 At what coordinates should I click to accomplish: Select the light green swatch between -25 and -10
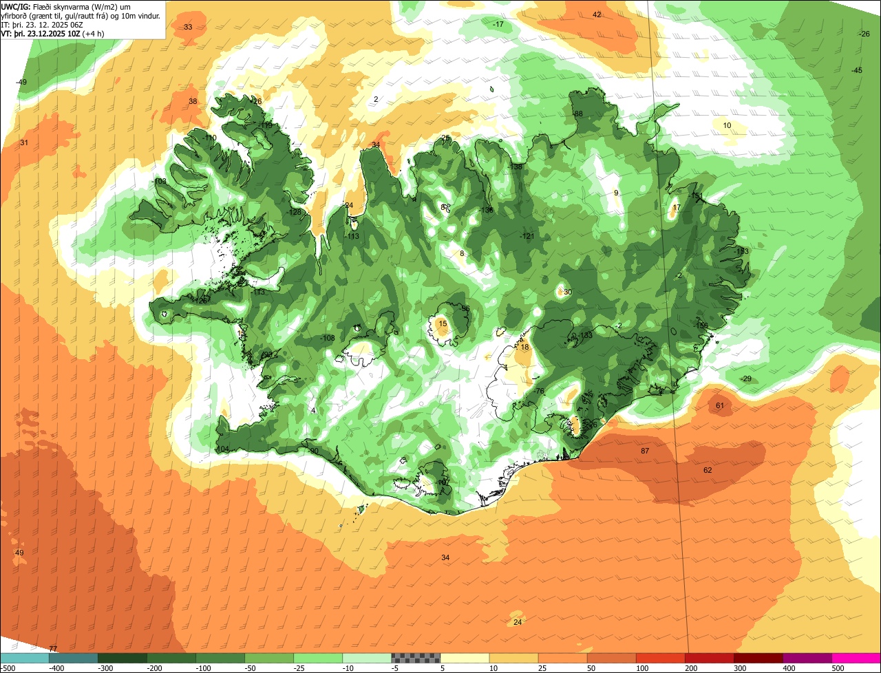(318, 658)
